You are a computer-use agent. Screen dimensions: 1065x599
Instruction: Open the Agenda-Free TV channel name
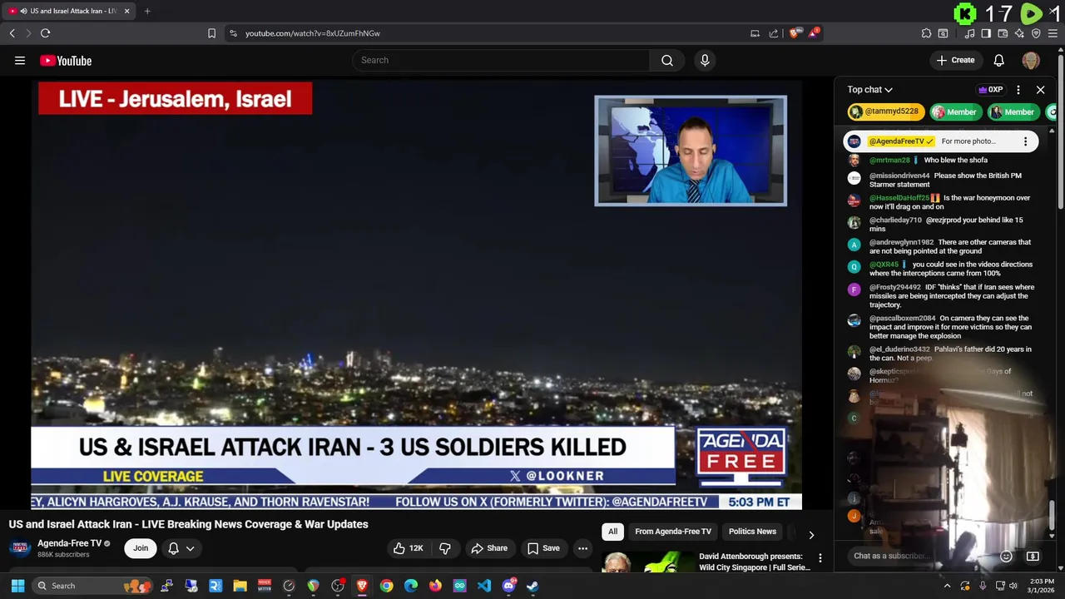(x=69, y=543)
